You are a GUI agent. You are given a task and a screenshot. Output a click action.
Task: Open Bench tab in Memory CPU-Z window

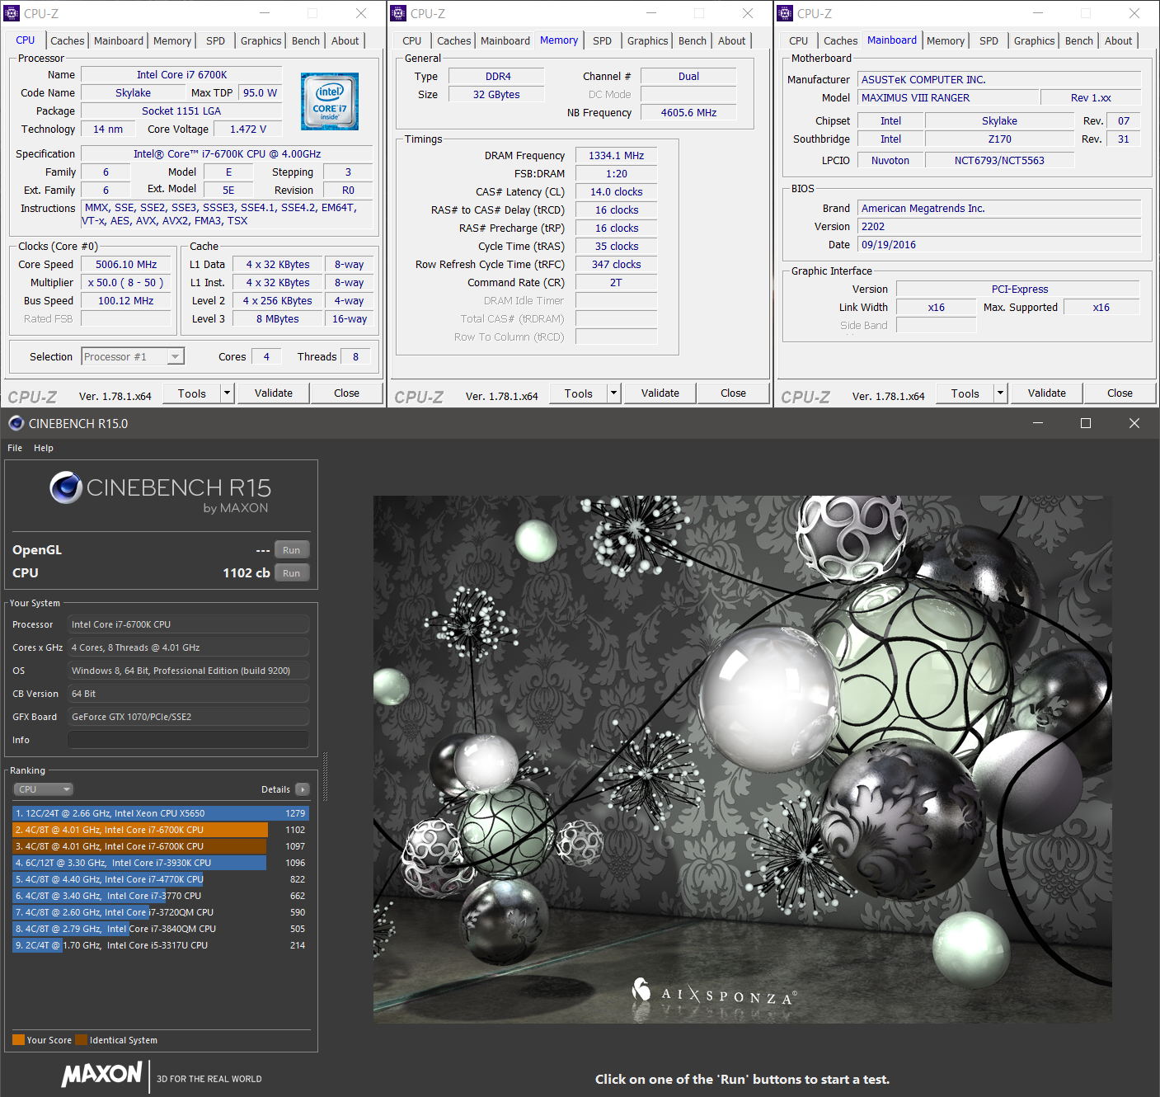click(x=693, y=40)
